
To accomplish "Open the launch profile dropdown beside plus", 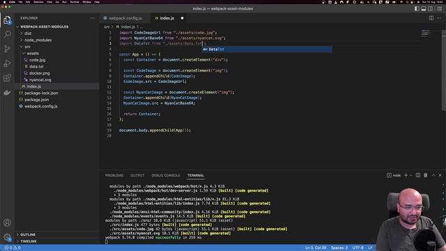I will (410, 175).
